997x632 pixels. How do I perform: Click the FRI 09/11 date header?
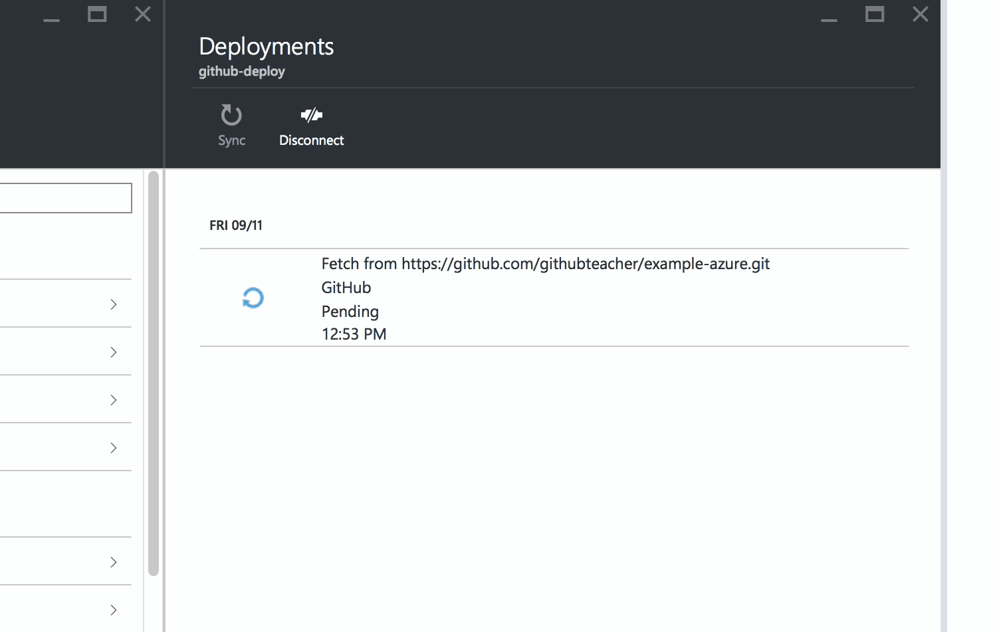(x=236, y=225)
